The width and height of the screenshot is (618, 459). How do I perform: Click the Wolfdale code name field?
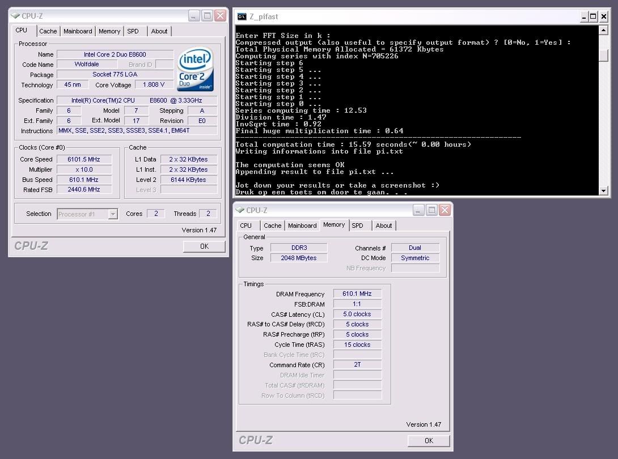tap(86, 64)
